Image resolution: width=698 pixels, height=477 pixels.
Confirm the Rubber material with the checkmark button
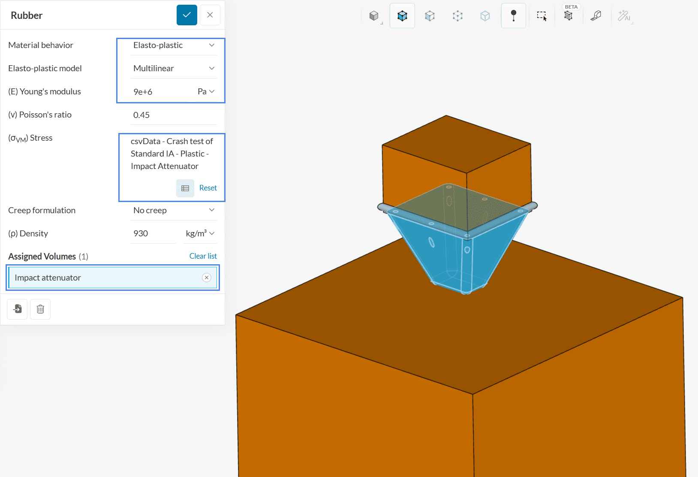coord(187,15)
